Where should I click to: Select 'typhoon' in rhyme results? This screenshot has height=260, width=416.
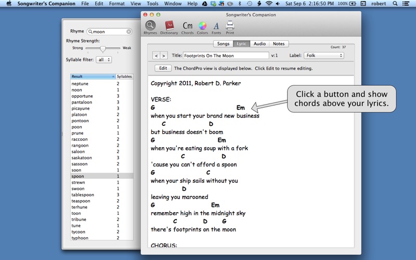click(x=102, y=238)
